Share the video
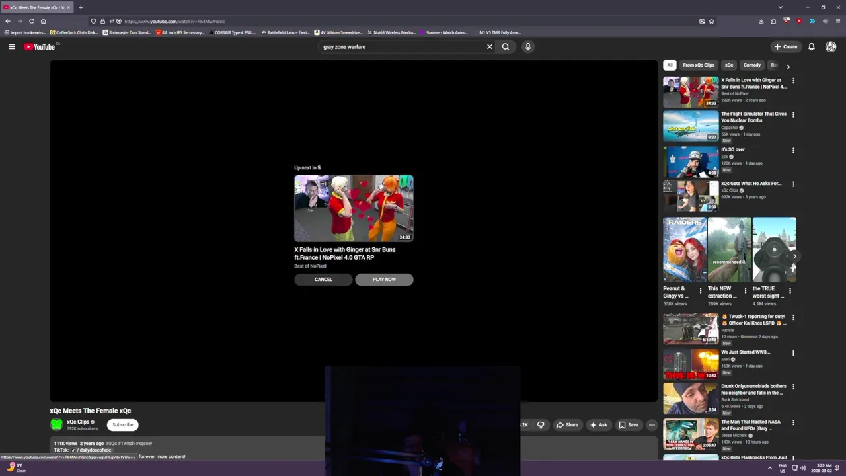Viewport: 846px width, 476px height. 567,424
